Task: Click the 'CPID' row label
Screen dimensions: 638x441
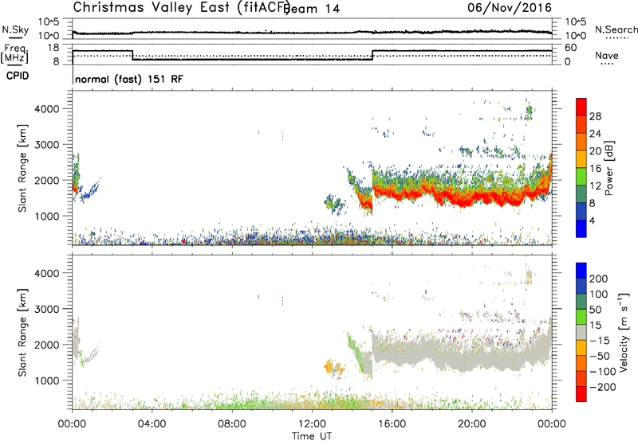Action: (18, 76)
